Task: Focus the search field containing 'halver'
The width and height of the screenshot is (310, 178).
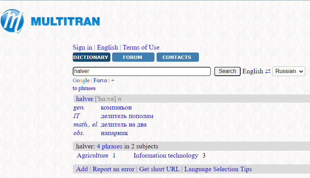Action: point(142,71)
